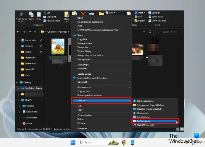Switch to details view icon in status bar
205x147 pixels.
178,129
